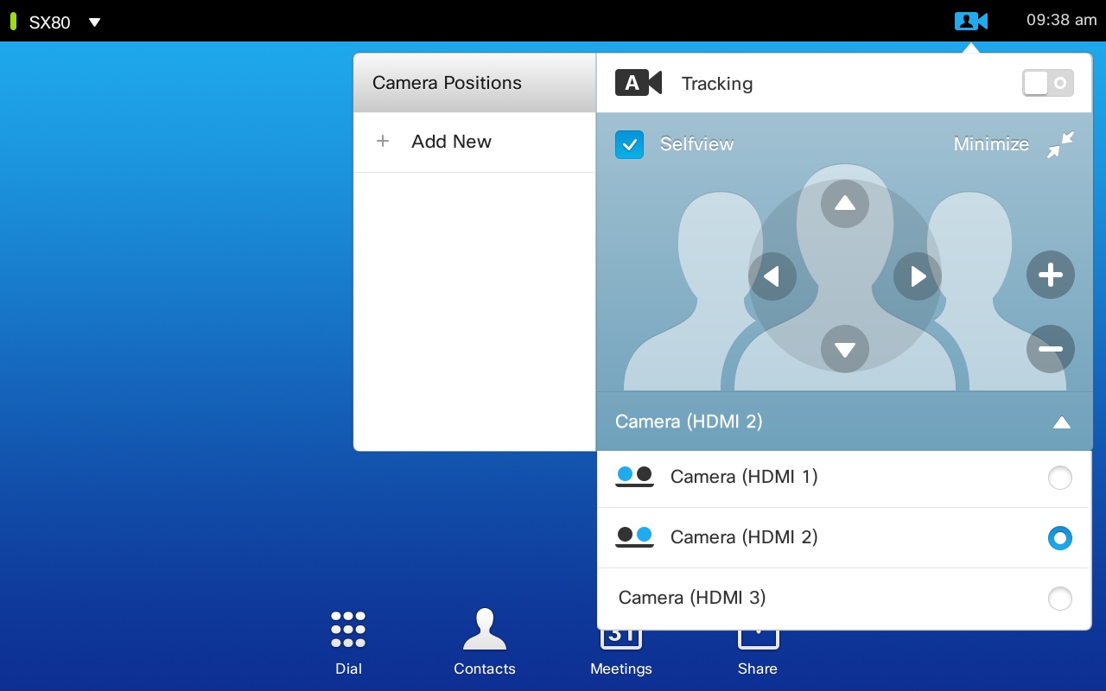Select the Camera (HDMI 3) radio button

pos(1059,599)
